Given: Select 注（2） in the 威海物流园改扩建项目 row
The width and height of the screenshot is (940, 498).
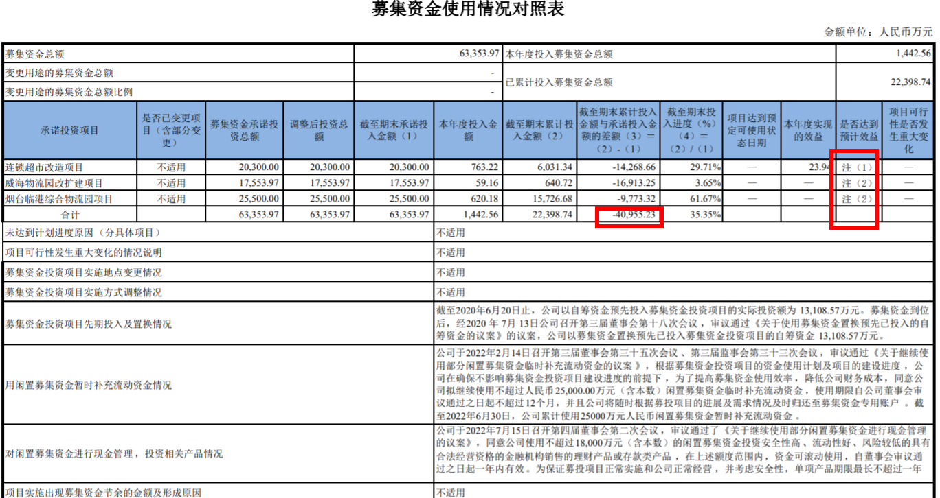Looking at the screenshot, I should coord(858,183).
